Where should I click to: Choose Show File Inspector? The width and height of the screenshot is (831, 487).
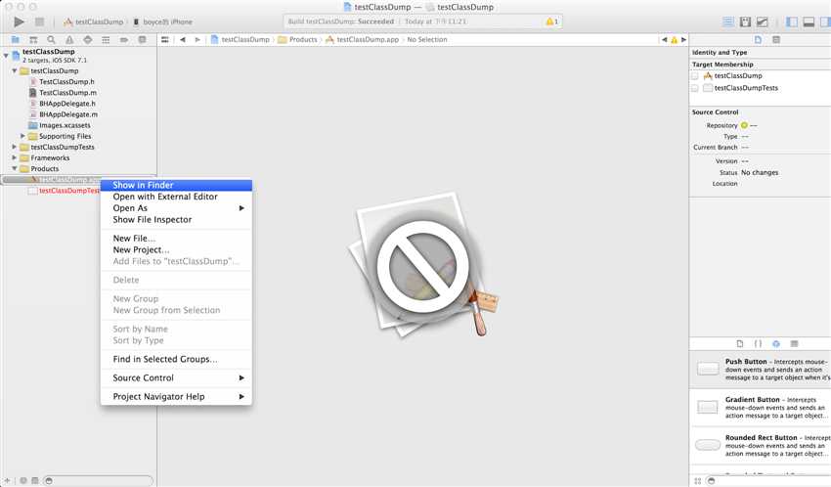176,219
